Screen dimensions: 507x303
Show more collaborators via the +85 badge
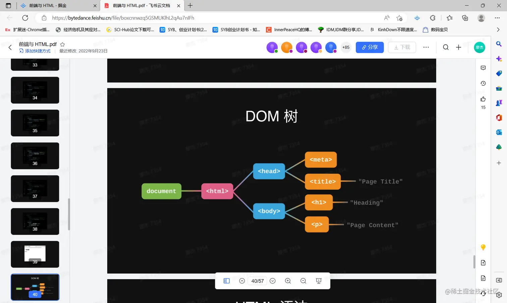[x=346, y=47]
